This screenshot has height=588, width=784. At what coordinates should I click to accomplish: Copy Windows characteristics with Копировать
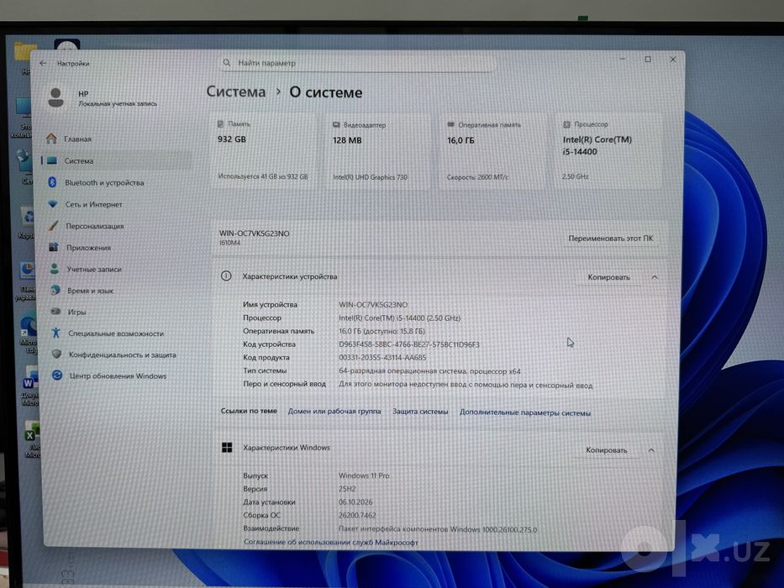point(606,450)
